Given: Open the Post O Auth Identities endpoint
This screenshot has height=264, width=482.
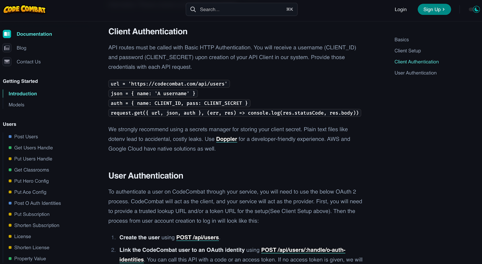Looking at the screenshot, I should click(37, 203).
